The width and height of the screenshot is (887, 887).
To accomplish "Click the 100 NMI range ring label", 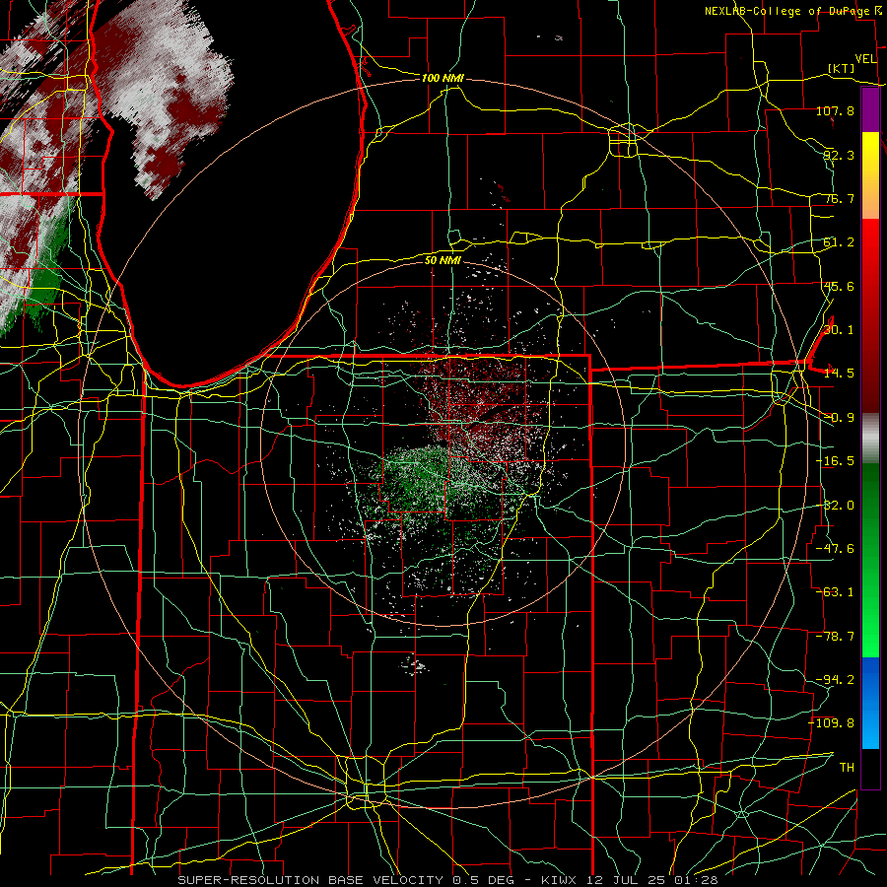I will pos(443,78).
